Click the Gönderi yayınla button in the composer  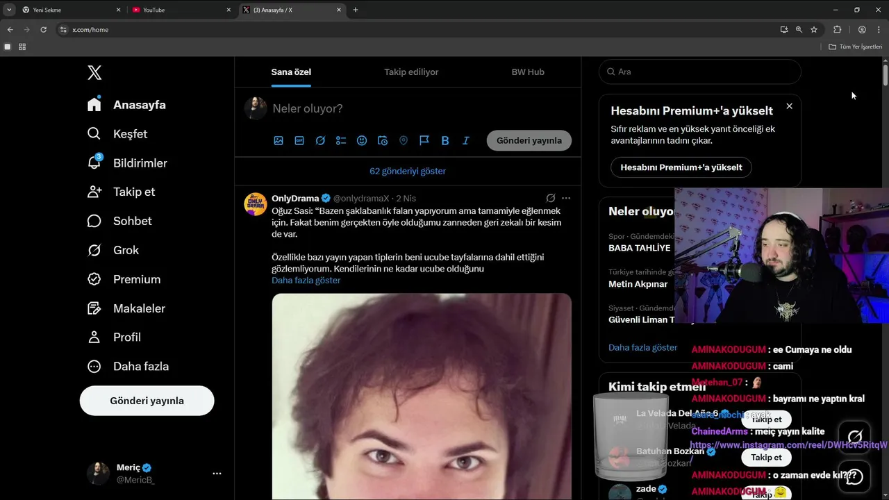529,140
